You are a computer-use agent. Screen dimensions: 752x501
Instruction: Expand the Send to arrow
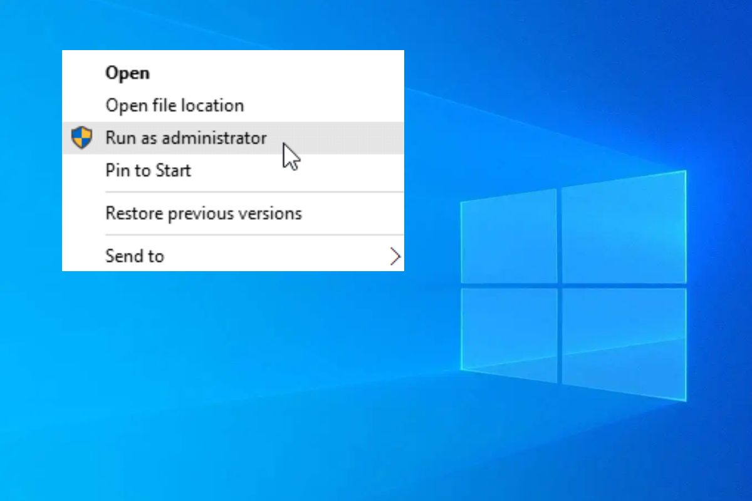[395, 256]
